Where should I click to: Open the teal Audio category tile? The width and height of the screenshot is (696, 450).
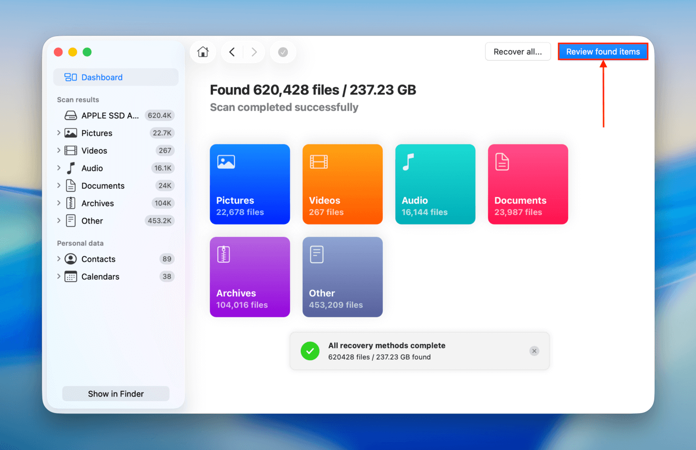435,184
